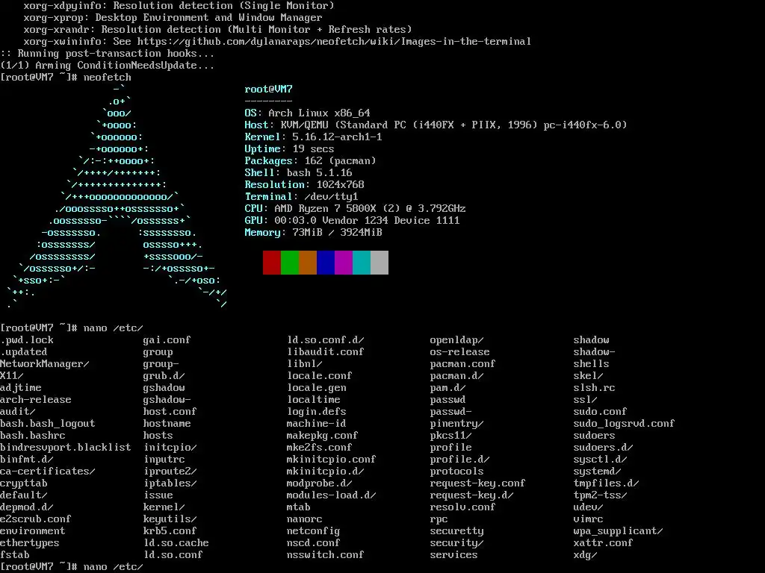Viewport: 765px width, 573px height.
Task: Click the os-release file entry
Action: click(x=460, y=352)
